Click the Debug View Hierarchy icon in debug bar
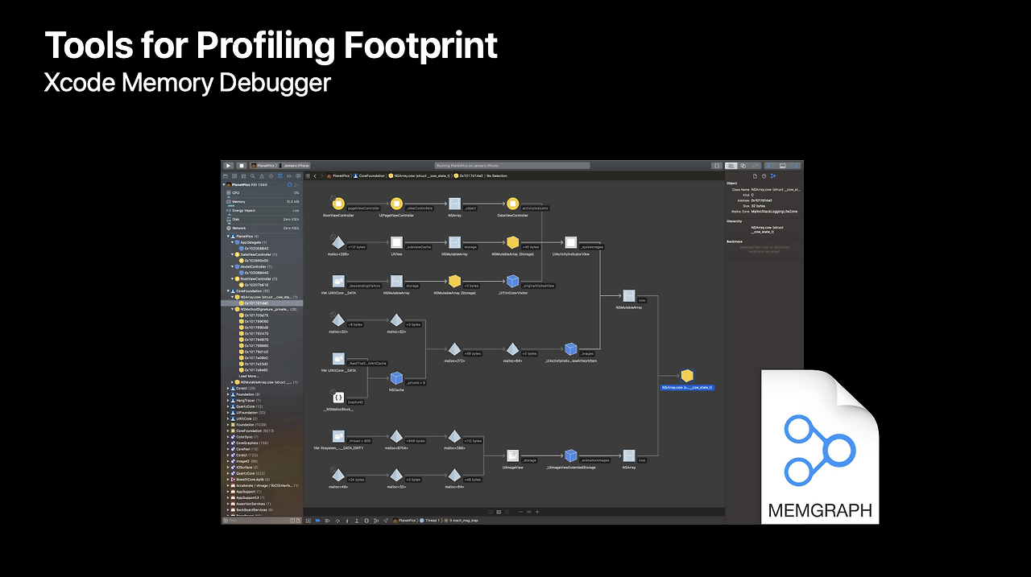Screen dimensions: 1031x577 pos(366,521)
